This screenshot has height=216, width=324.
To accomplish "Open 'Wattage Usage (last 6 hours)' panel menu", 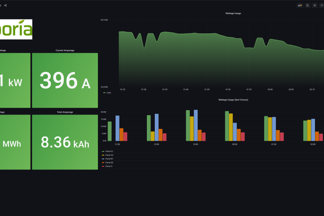I will tap(233, 100).
